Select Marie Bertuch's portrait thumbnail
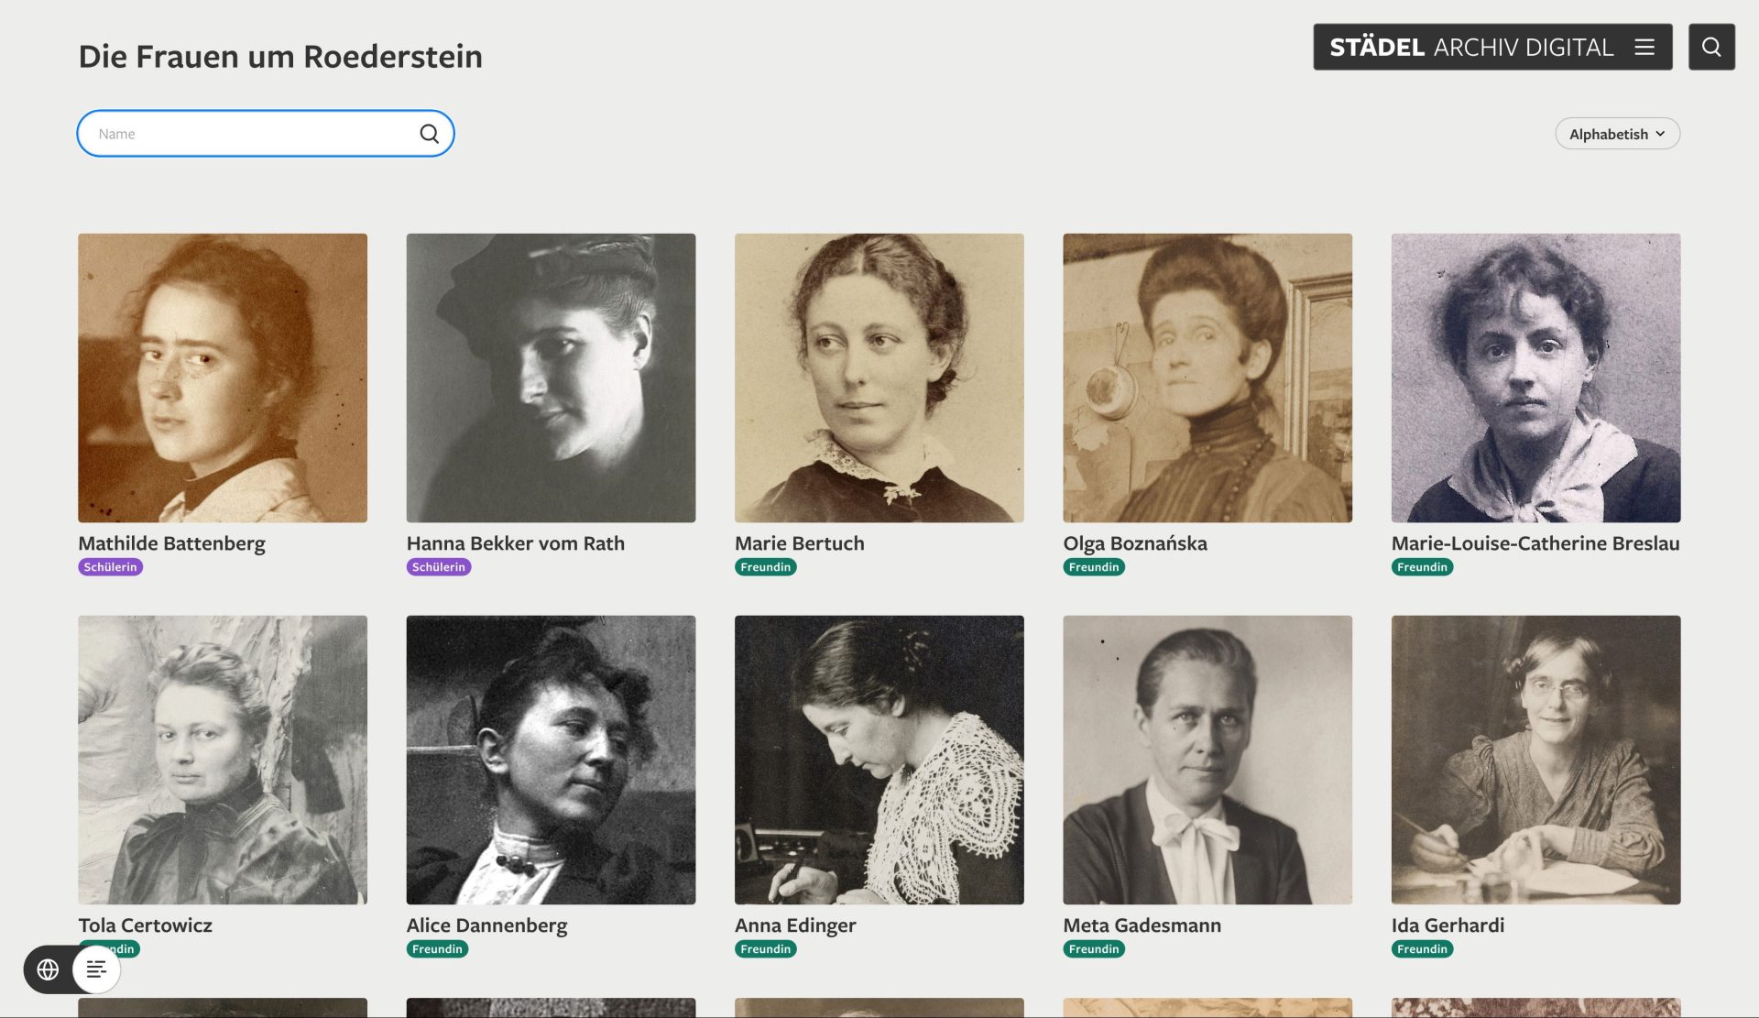 coord(879,378)
